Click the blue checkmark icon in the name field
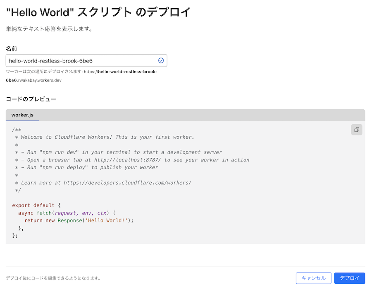 click(161, 60)
